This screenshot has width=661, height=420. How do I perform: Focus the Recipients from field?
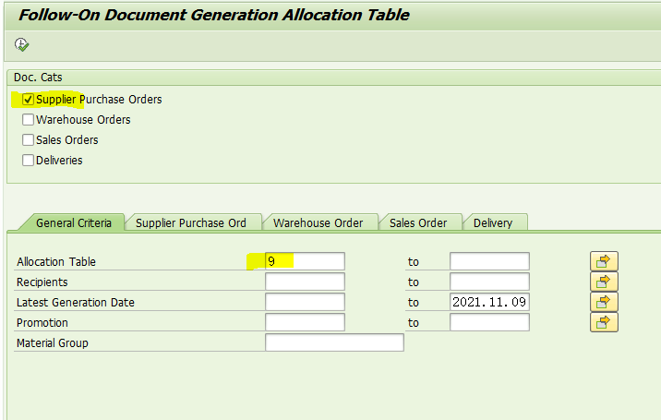(305, 282)
